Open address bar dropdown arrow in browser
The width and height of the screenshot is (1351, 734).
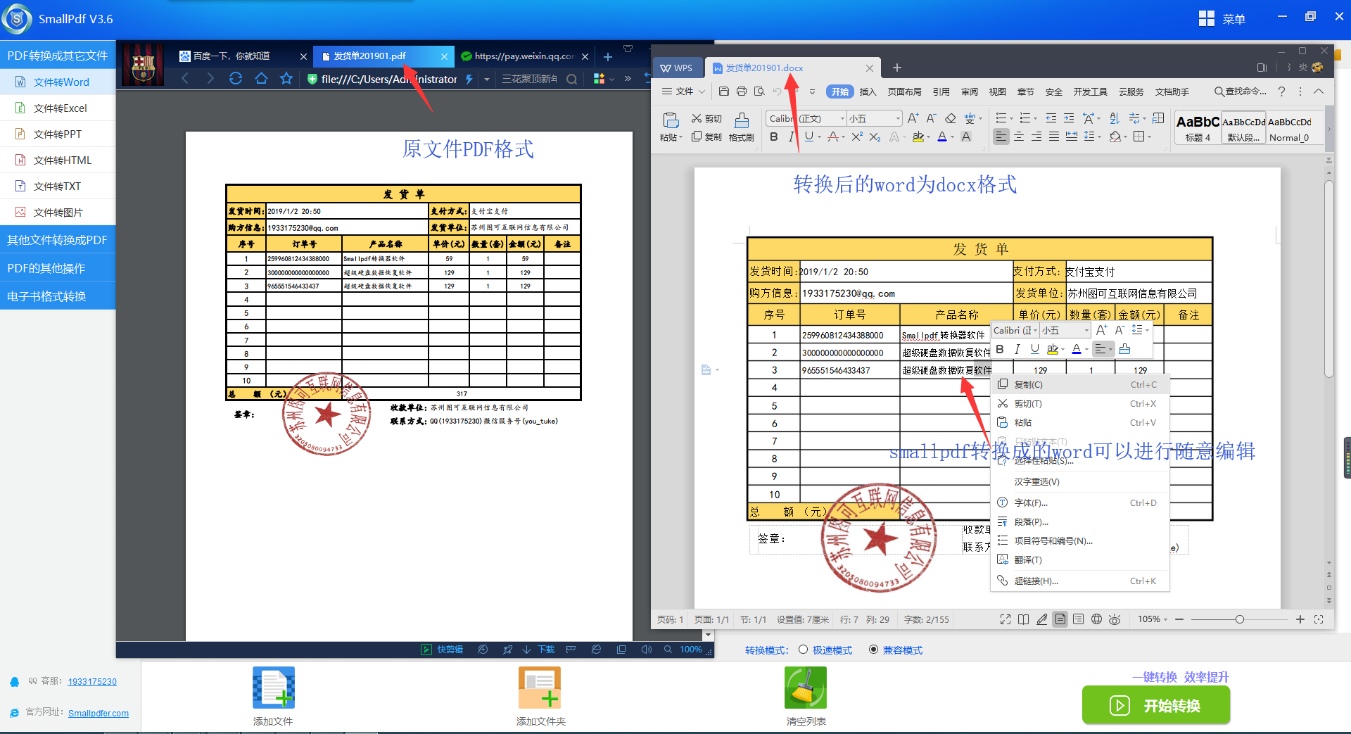487,80
